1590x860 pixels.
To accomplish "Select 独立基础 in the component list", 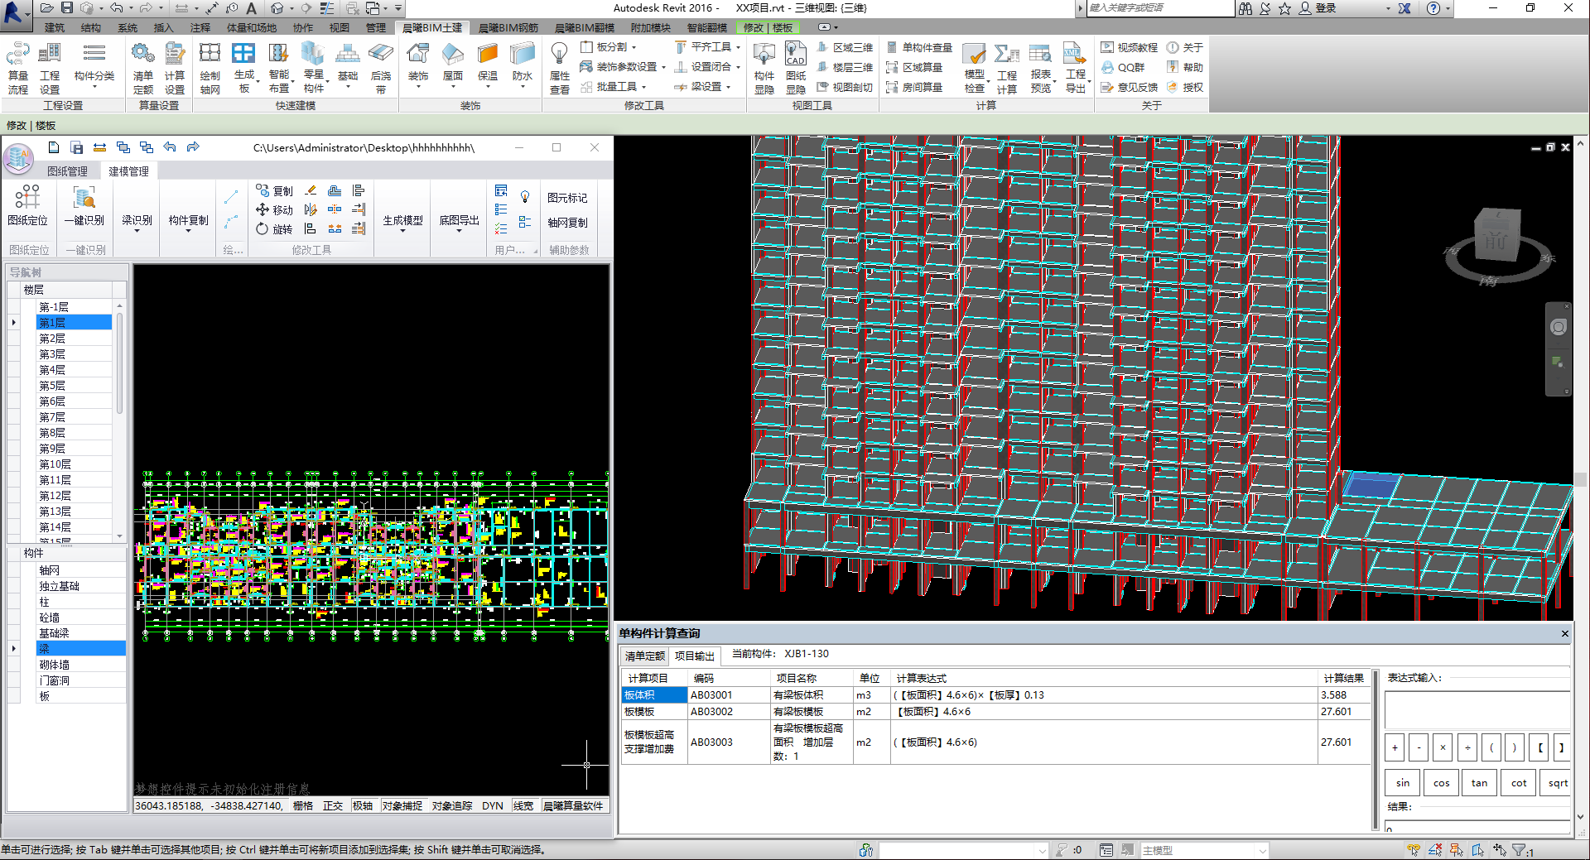I will point(81,585).
